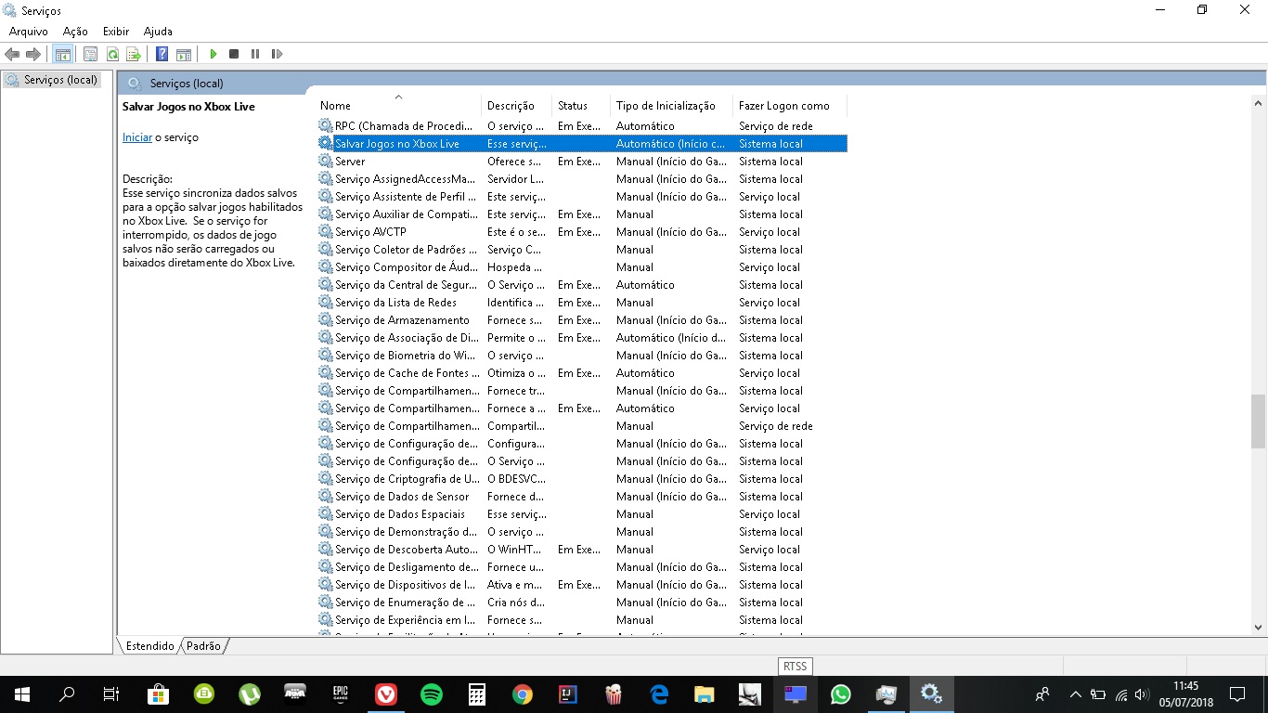Screen dimensions: 1268x713
Task: Click the Restart Service icon
Action: click(277, 55)
